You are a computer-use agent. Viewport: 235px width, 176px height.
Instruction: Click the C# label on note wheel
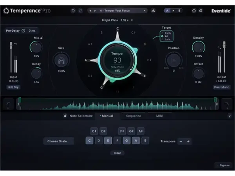pos(134,32)
